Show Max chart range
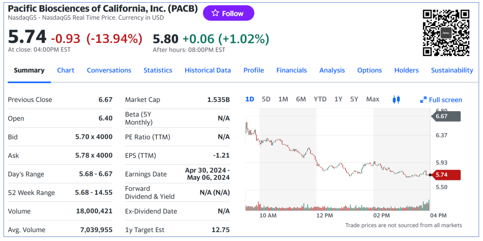 pyautogui.click(x=373, y=99)
